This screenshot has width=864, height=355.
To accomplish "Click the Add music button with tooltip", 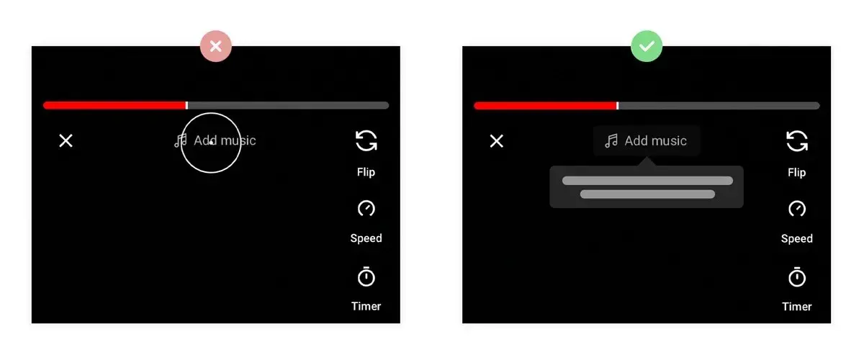I will (x=647, y=140).
